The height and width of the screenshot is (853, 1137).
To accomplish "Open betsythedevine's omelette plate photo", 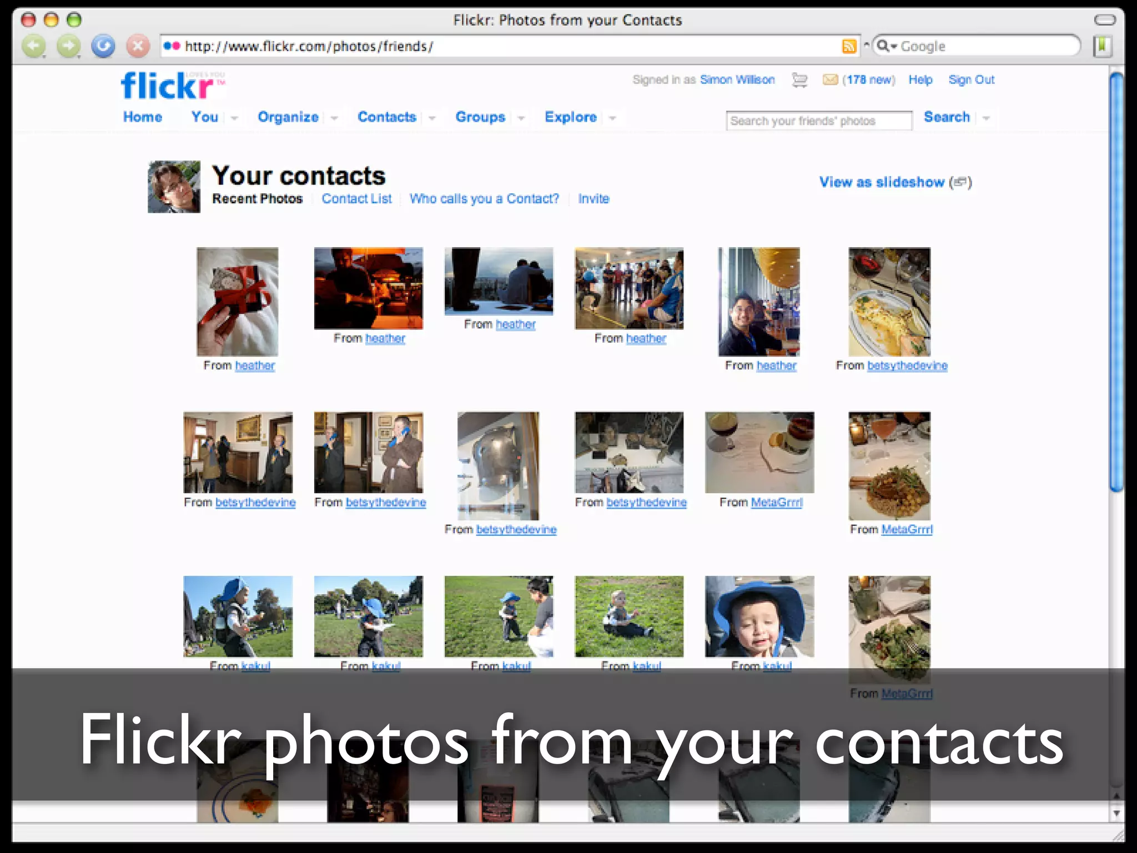I will point(889,302).
